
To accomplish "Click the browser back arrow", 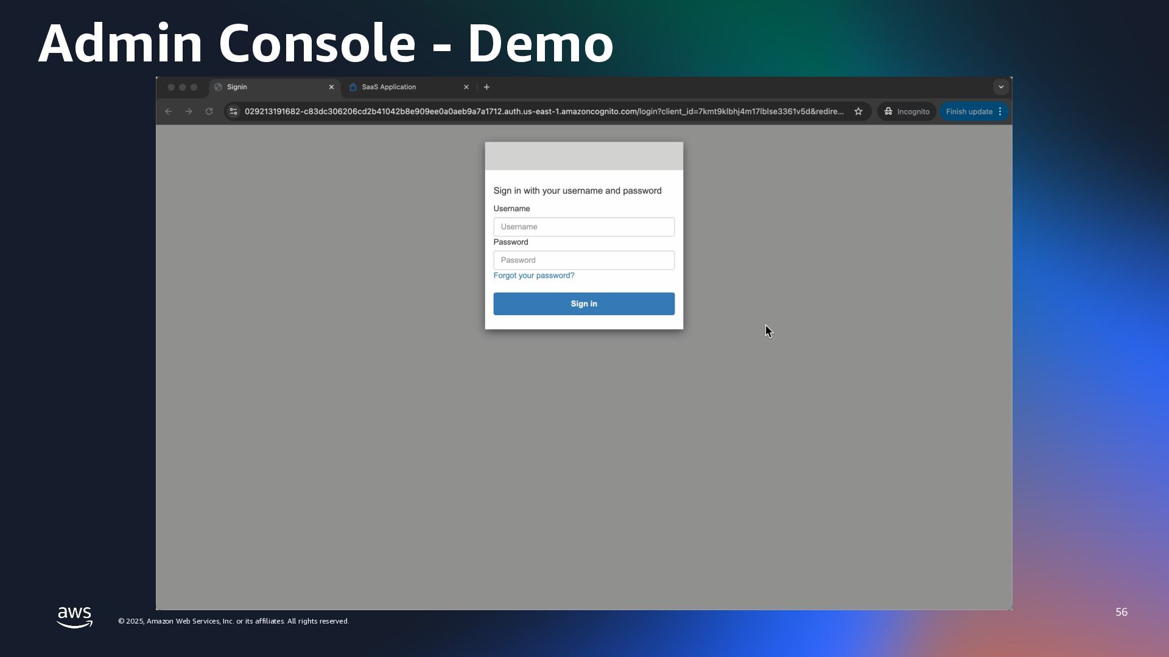I will click(x=169, y=111).
